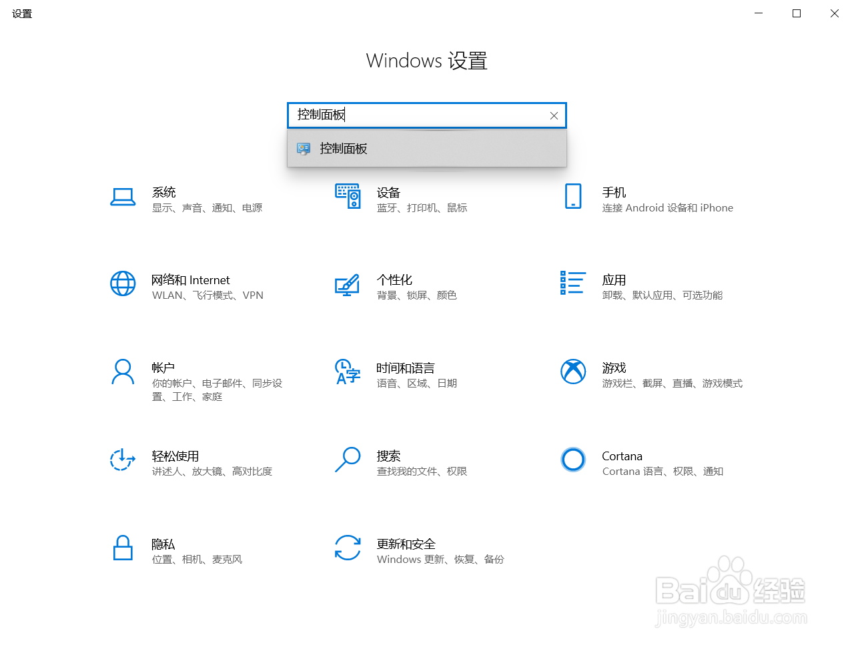Click the 控制面板 suggestion icon
Image resolution: width=854 pixels, height=647 pixels.
304,149
